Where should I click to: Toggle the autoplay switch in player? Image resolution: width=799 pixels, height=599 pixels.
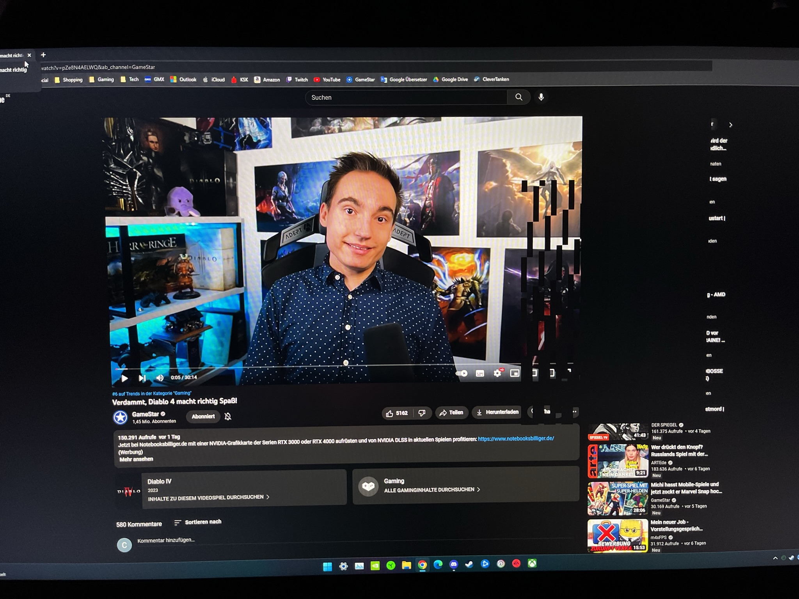[462, 373]
